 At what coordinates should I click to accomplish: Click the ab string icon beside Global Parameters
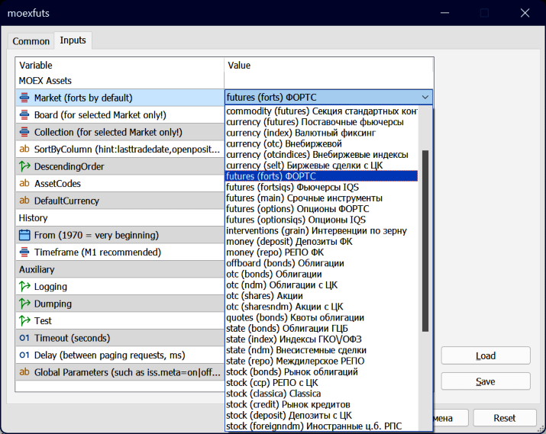pyautogui.click(x=24, y=372)
